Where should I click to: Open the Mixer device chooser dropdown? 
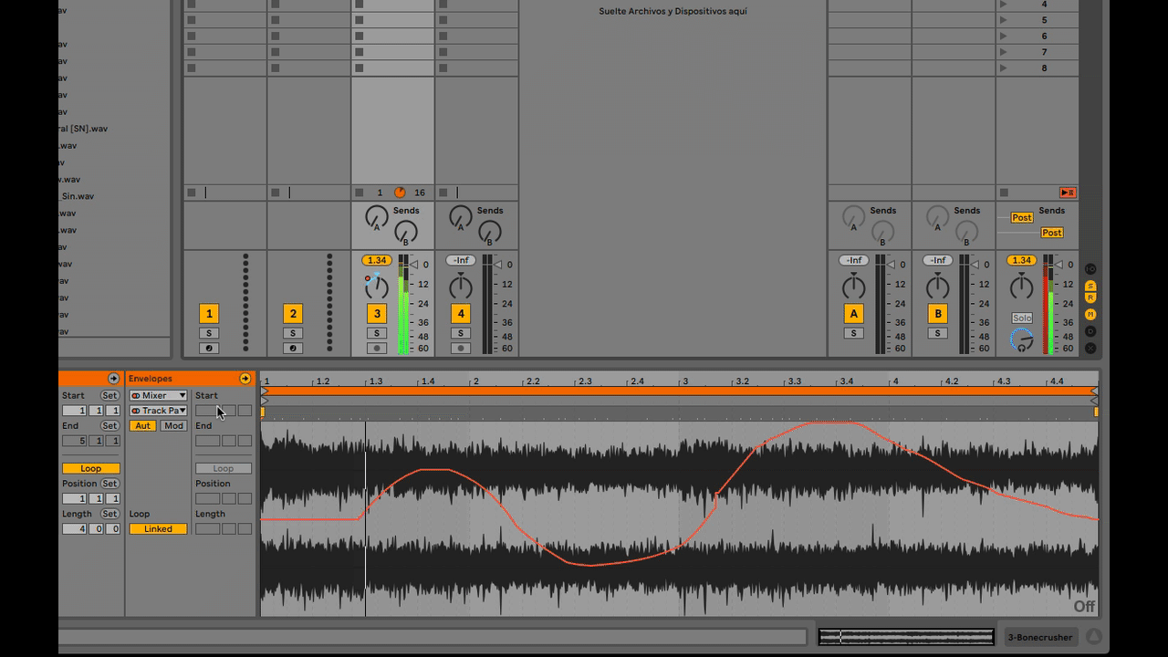(x=158, y=396)
